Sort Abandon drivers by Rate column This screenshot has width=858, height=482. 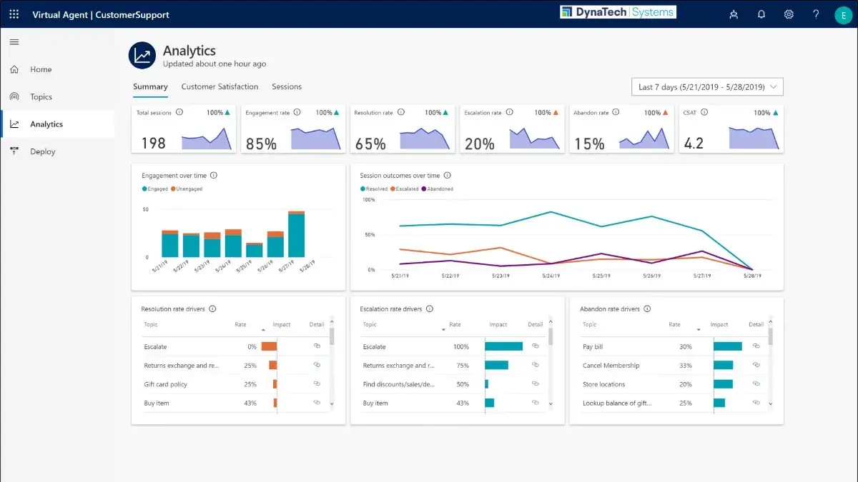pyautogui.click(x=674, y=325)
